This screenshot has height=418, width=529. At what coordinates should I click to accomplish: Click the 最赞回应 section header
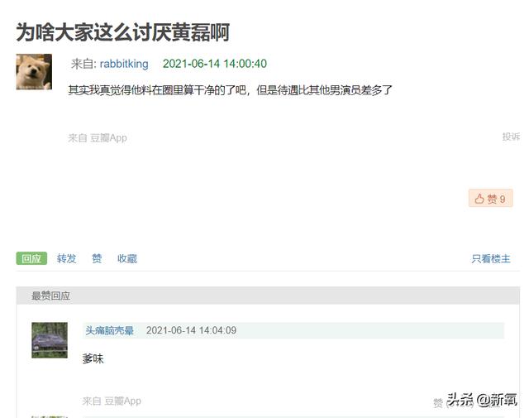[50, 295]
